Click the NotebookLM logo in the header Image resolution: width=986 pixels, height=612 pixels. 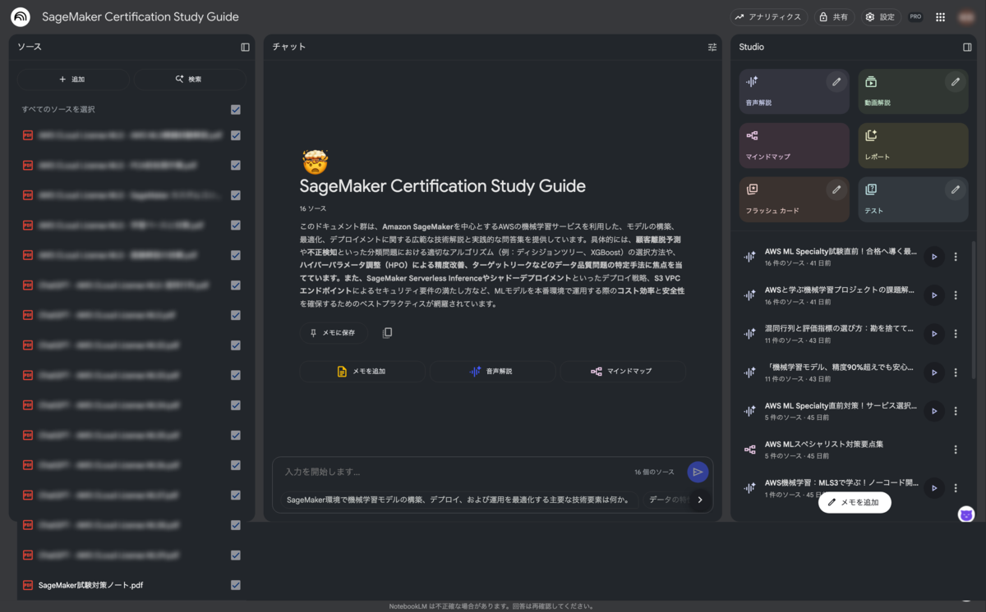pos(21,16)
